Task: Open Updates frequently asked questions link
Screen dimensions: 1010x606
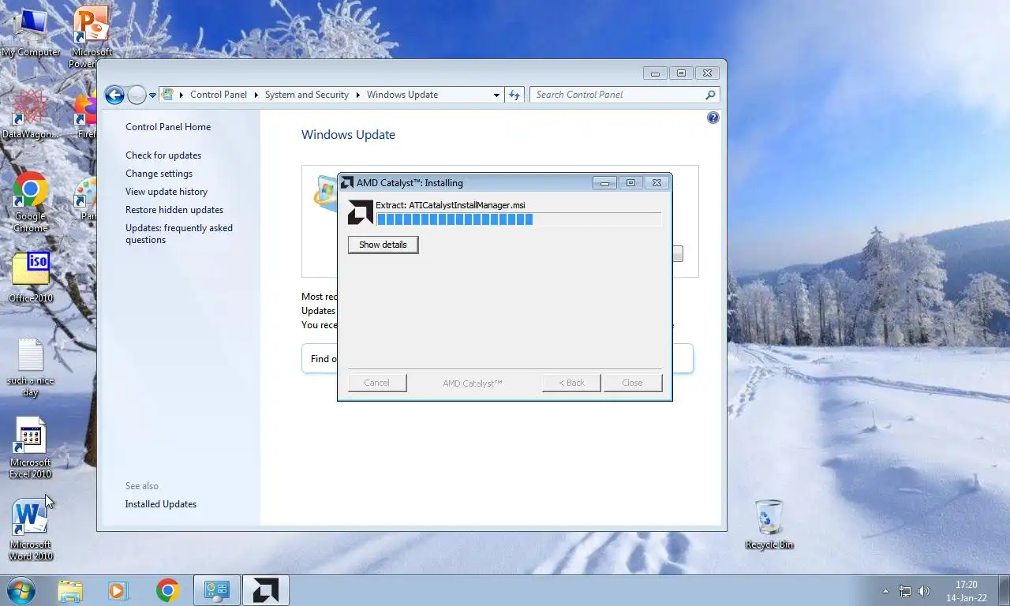Action: (x=179, y=234)
